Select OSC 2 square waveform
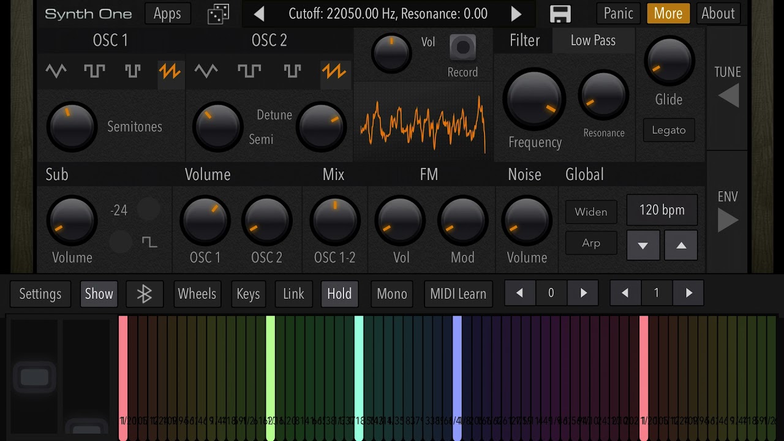This screenshot has width=784, height=441. (249, 72)
